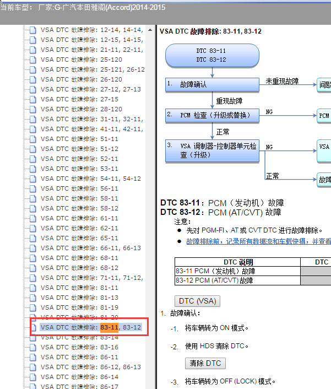
Task: Click the DTC 83-11 / 83-12 flowchart start box
Action: 212,55
